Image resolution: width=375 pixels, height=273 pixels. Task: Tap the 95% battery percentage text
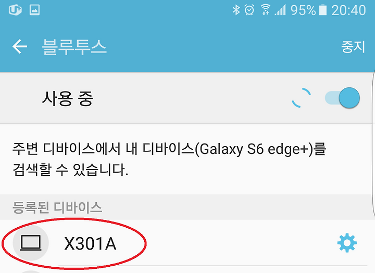pyautogui.click(x=303, y=10)
